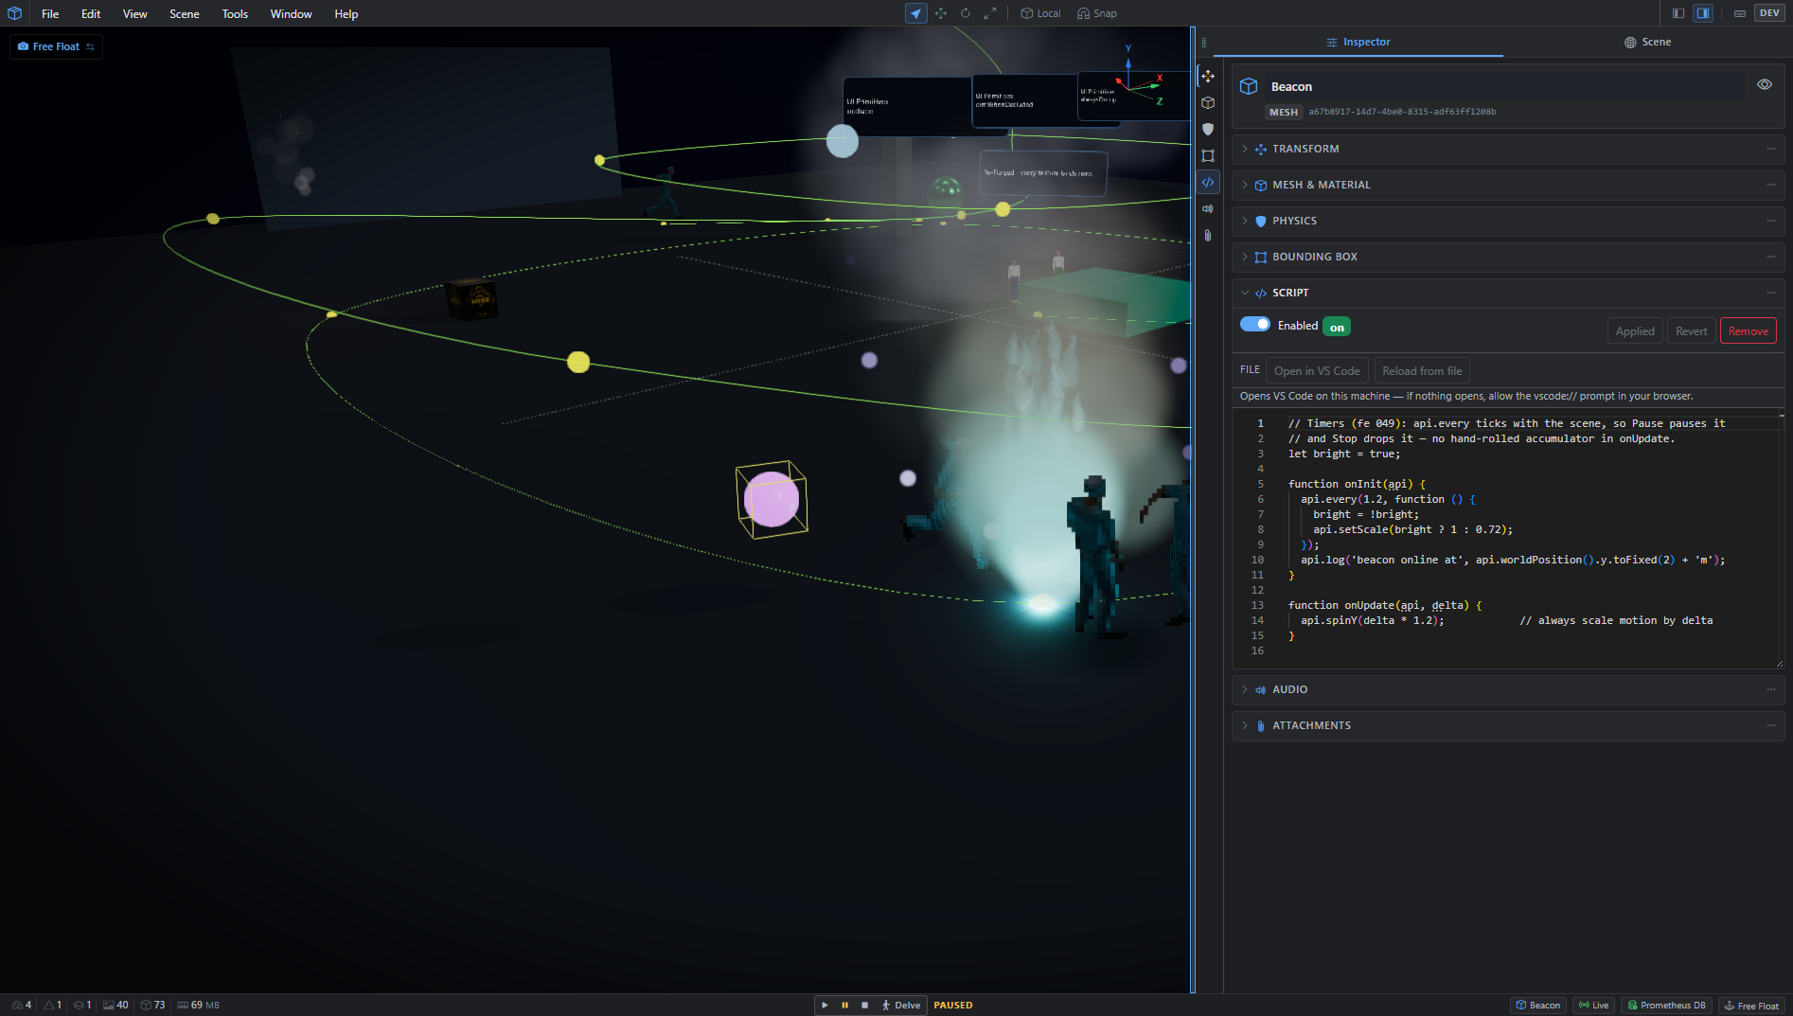Activate the rotate gizmo tool
Image resolution: width=1793 pixels, height=1016 pixels.
point(966,13)
